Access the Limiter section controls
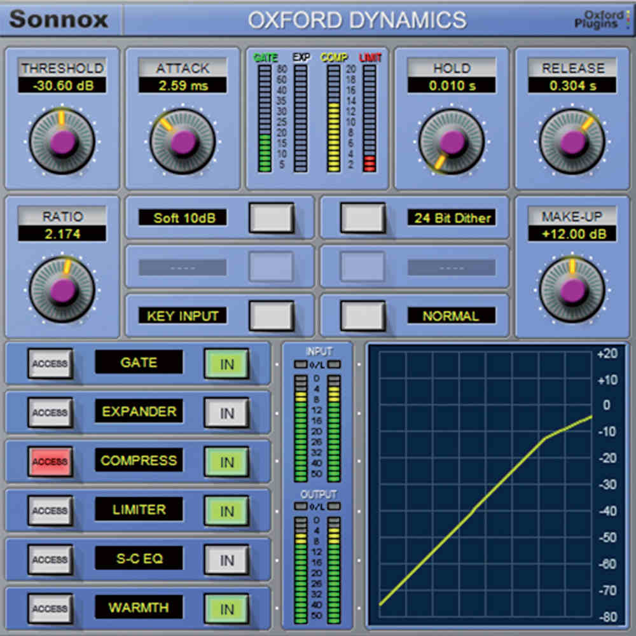Viewport: 636px width, 636px height. point(50,510)
